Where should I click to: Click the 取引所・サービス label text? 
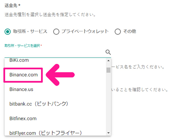point(30,31)
